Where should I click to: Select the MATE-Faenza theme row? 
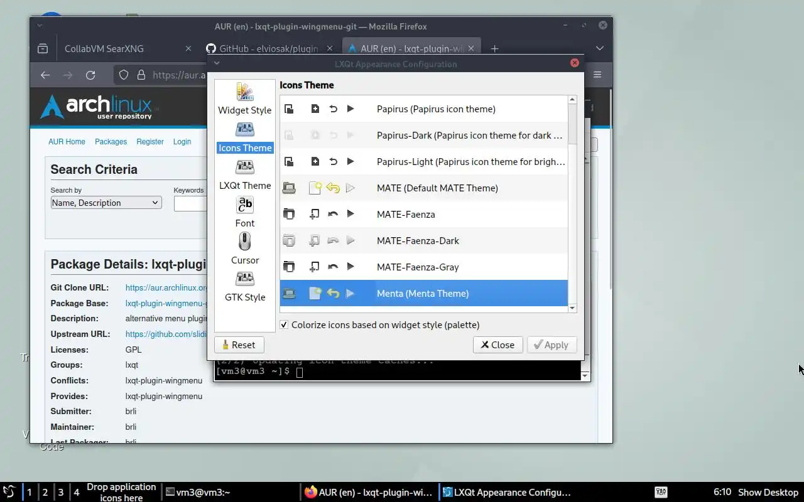pos(423,214)
